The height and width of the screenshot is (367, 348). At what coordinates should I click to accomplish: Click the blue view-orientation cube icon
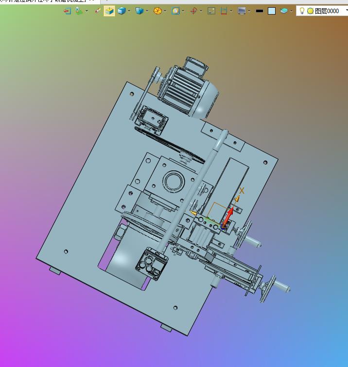(x=139, y=11)
